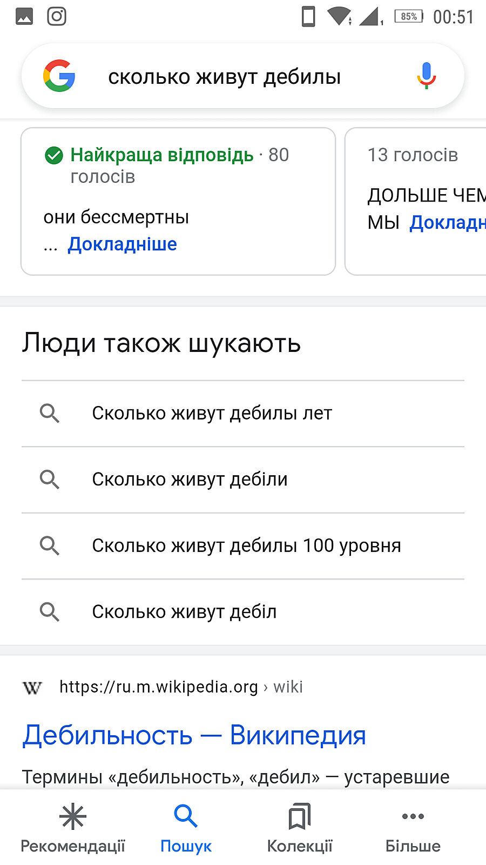Image resolution: width=486 pixels, height=865 pixels.
Task: Tap the Google logo icon
Action: pos(59,76)
